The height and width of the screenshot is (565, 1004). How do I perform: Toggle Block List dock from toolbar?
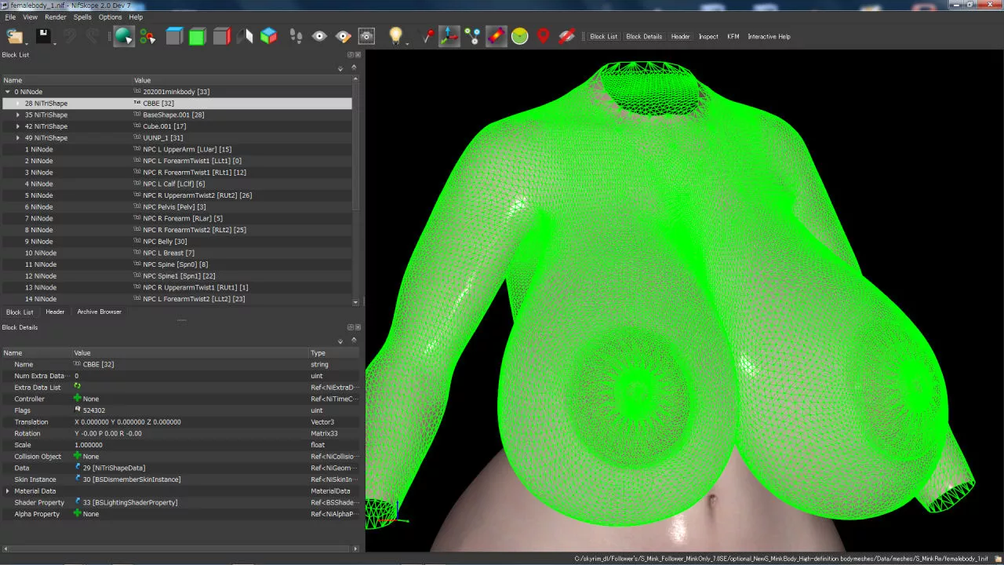[603, 37]
